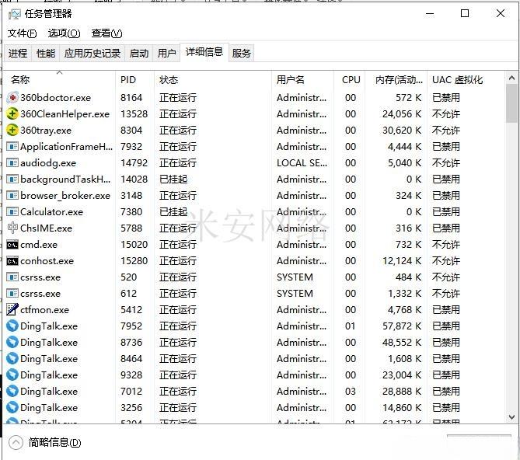Collapse to 简略信息 brief view

point(45,442)
